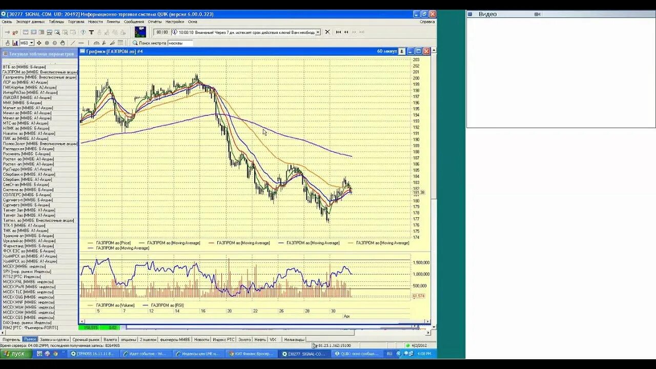Click the ГАЗПРОМ ао [RSI] legend label
This screenshot has height=369, width=656.
[167, 305]
